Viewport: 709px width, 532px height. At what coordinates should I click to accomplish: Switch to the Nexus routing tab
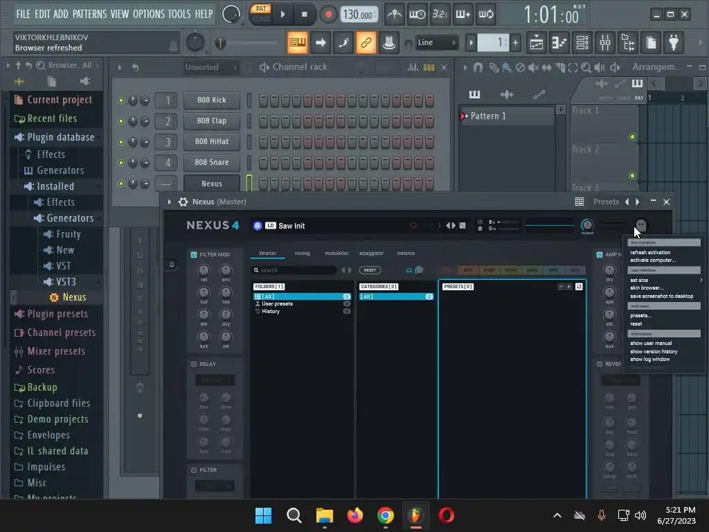tap(302, 254)
